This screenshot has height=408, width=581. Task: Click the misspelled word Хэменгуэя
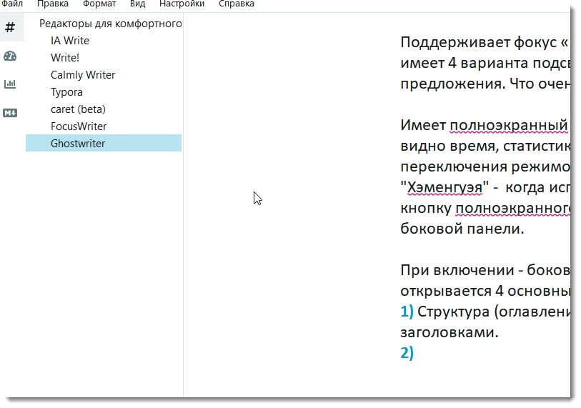445,187
